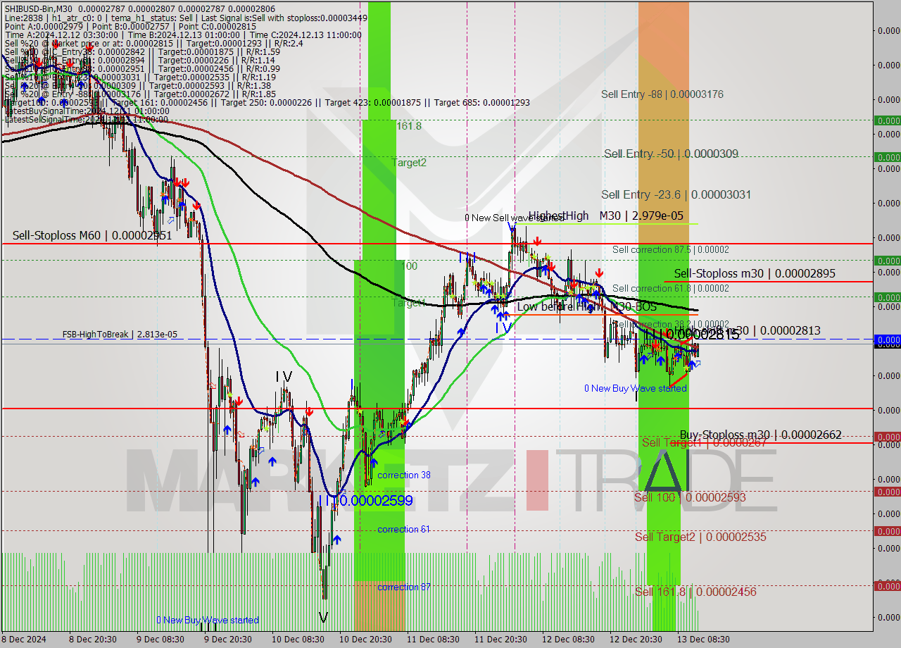
Task: Select the 'Sell Target2 | 0.00002535' label
Action: pyautogui.click(x=700, y=537)
